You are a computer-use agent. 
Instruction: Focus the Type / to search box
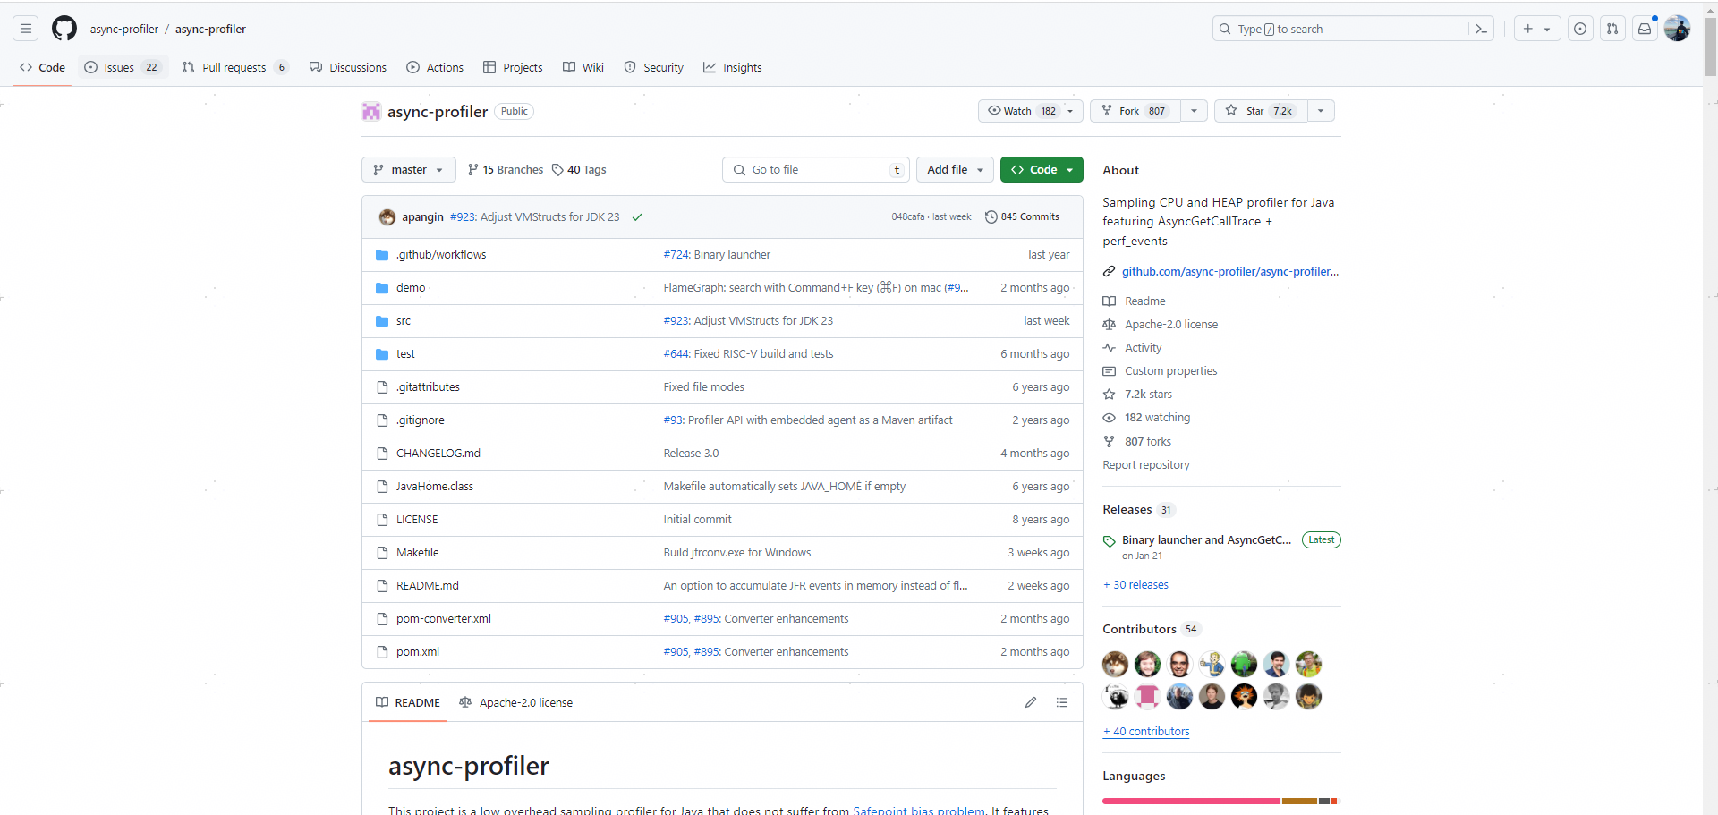click(1340, 29)
